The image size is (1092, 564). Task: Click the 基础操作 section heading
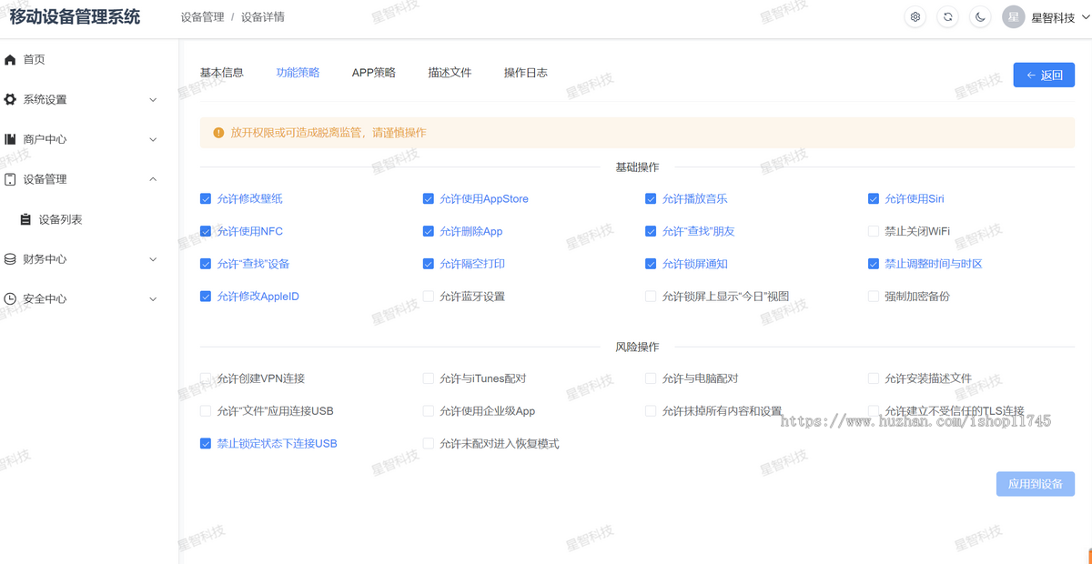pos(637,167)
